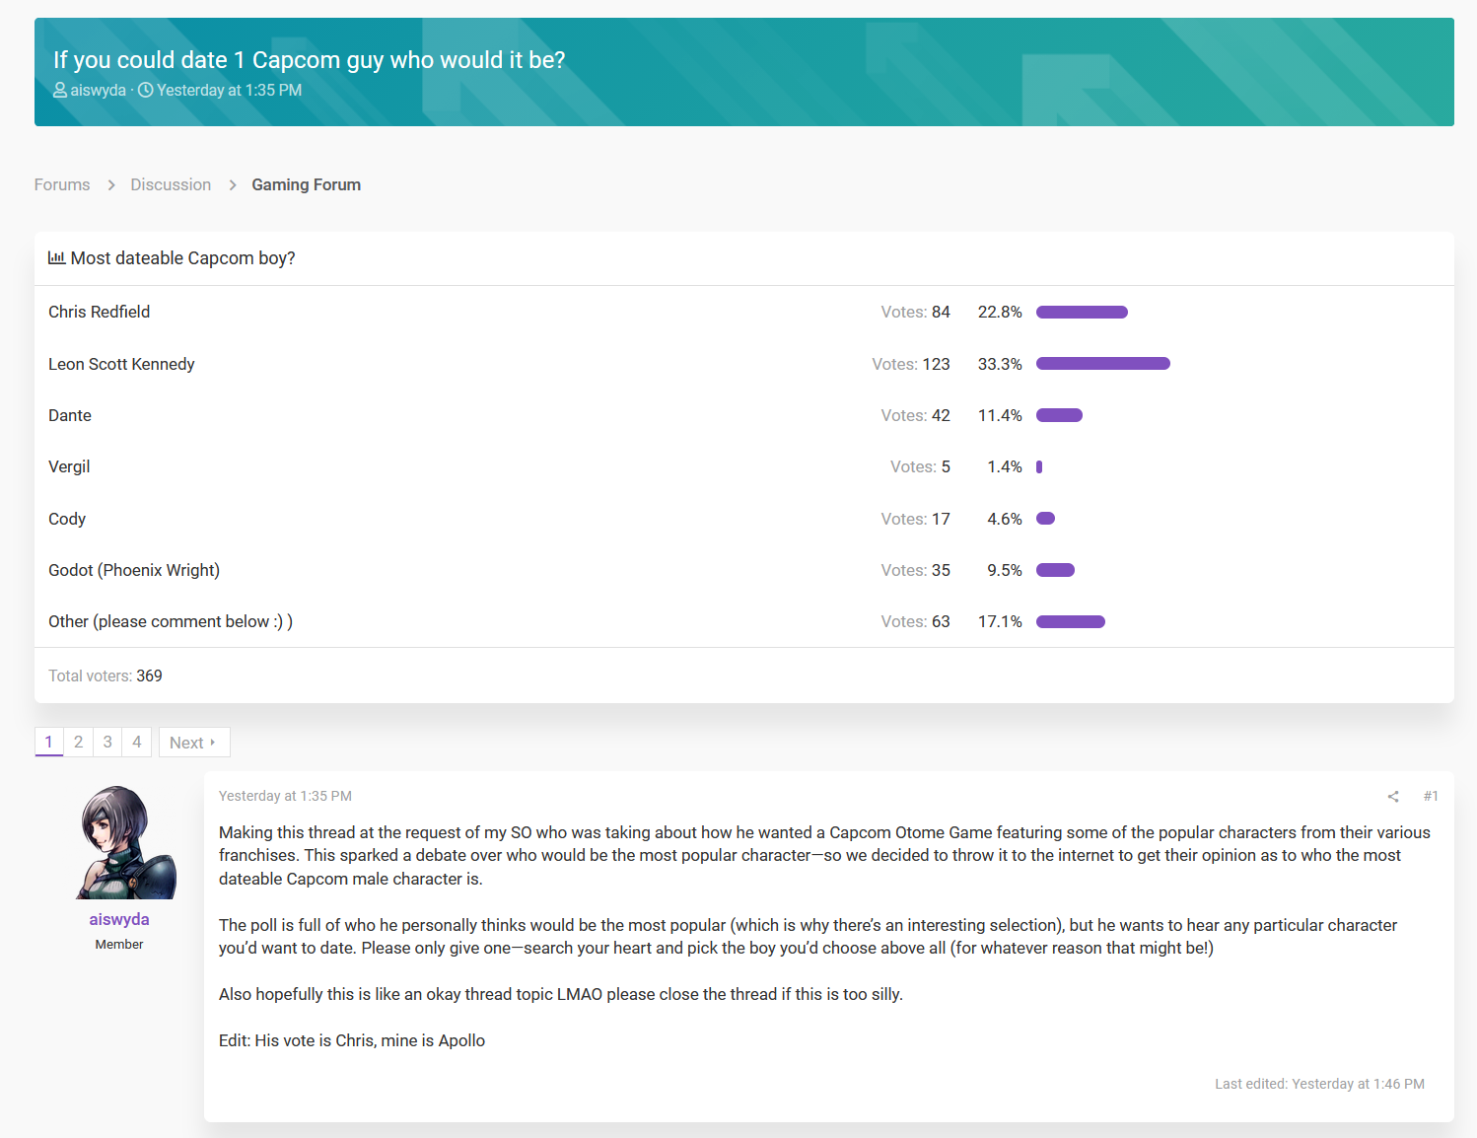
Task: Click the 22.8% percentage value
Action: point(1000,312)
